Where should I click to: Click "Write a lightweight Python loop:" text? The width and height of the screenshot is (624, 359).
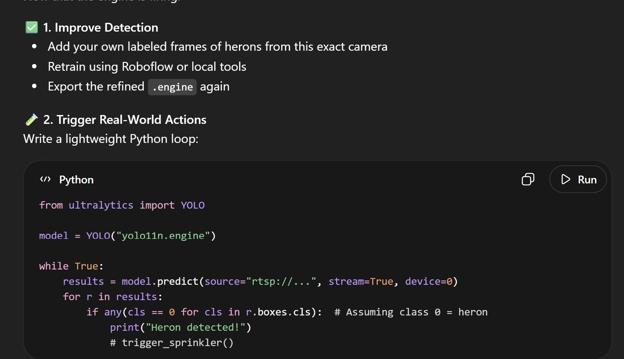111,139
